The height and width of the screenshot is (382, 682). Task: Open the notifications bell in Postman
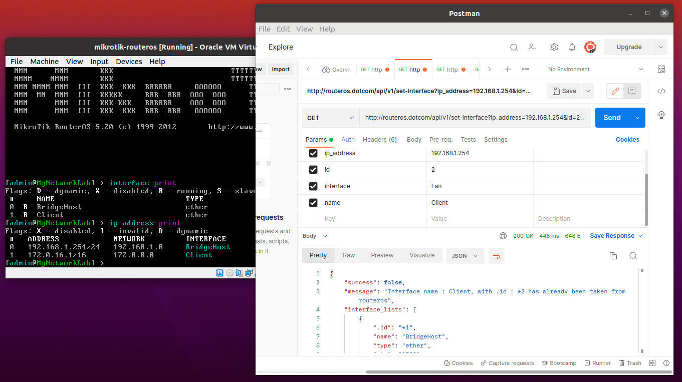tap(572, 47)
